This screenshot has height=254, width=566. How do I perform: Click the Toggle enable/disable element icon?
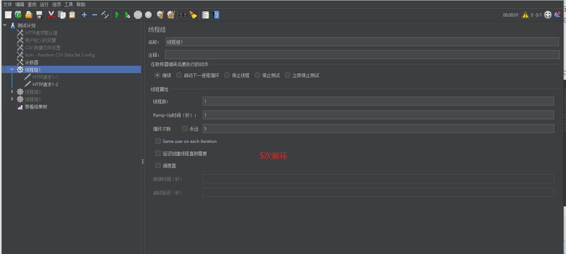(x=105, y=15)
